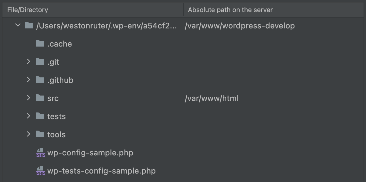Click the tools folder icon

tap(40, 134)
